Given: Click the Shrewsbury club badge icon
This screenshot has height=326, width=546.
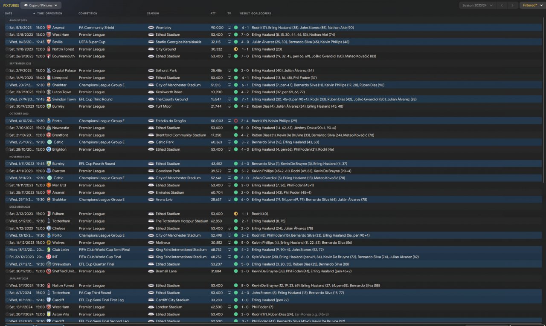Looking at the screenshot, I should [49, 264].
